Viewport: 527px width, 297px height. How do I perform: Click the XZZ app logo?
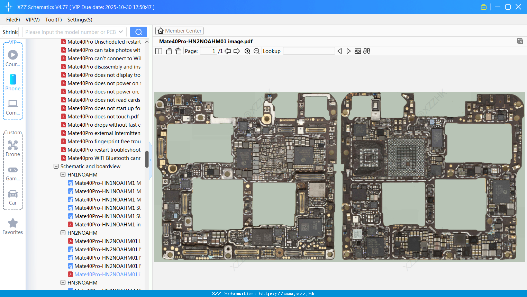(8, 7)
